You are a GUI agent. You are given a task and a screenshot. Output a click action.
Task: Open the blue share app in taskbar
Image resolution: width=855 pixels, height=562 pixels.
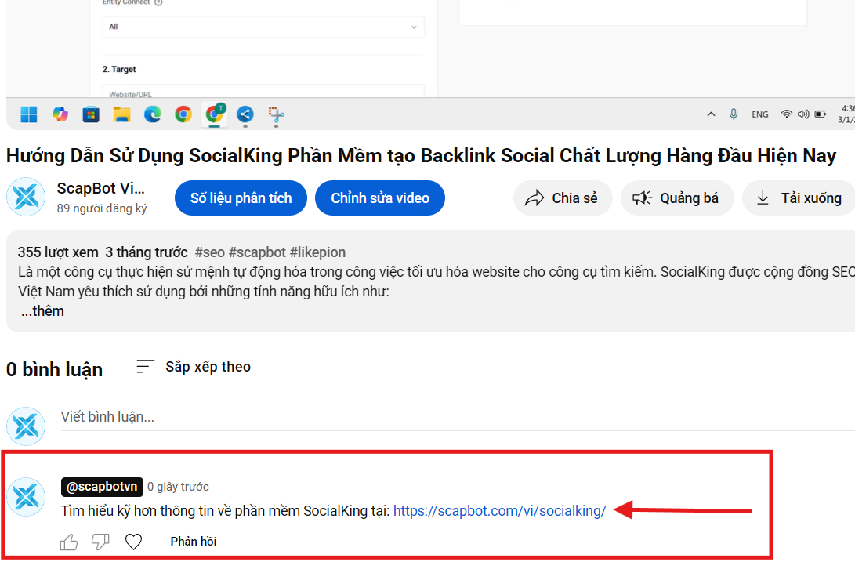click(245, 114)
